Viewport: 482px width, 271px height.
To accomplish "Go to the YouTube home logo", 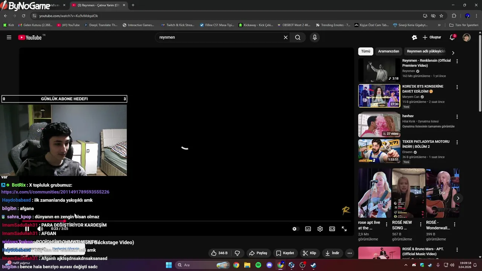I will tap(30, 37).
